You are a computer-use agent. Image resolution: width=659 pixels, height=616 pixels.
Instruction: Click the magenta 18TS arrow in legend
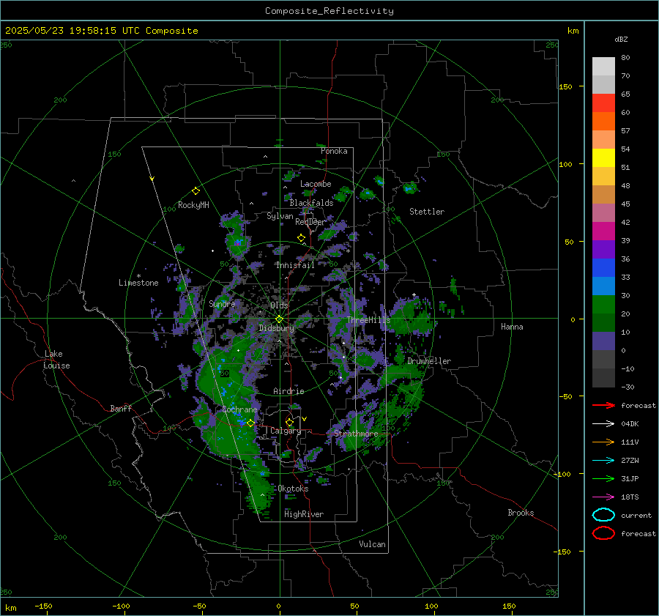coord(603,497)
